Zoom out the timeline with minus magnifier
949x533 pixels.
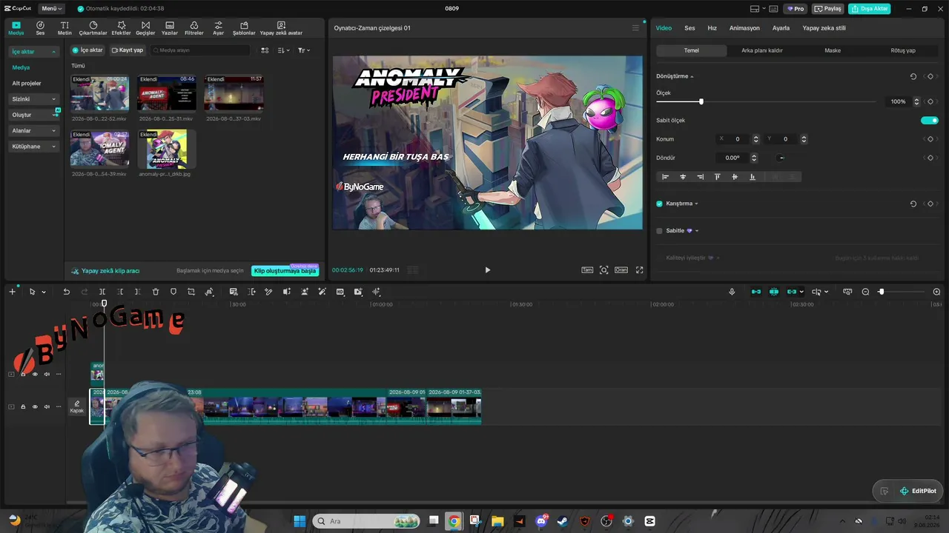(x=865, y=292)
